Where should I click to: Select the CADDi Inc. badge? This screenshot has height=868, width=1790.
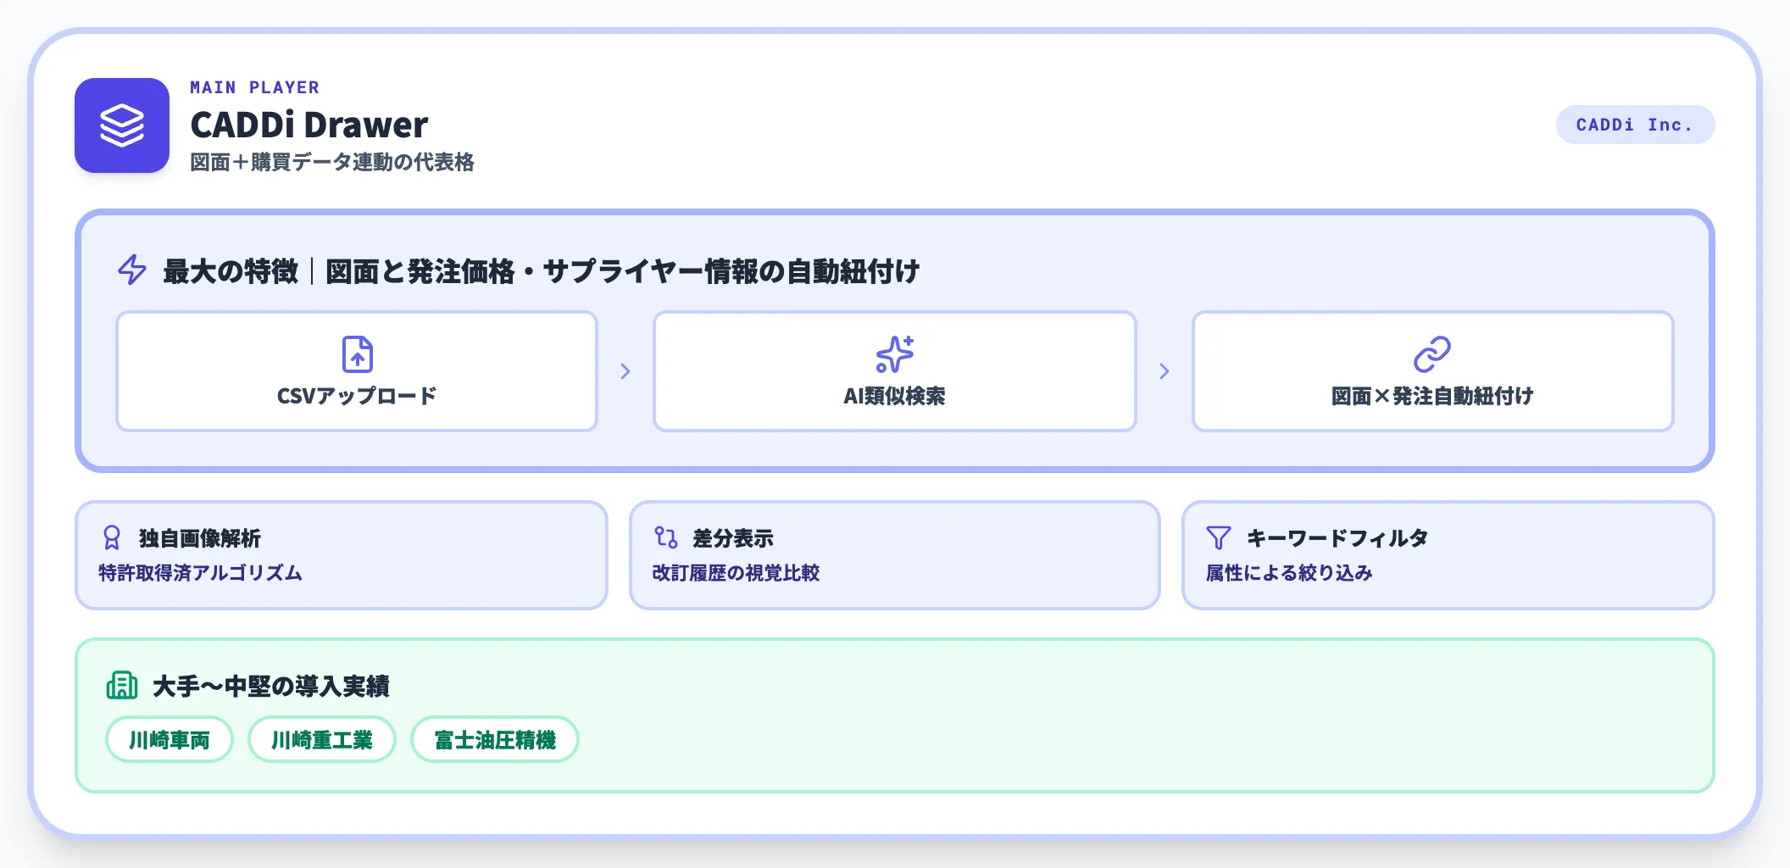[x=1635, y=125]
